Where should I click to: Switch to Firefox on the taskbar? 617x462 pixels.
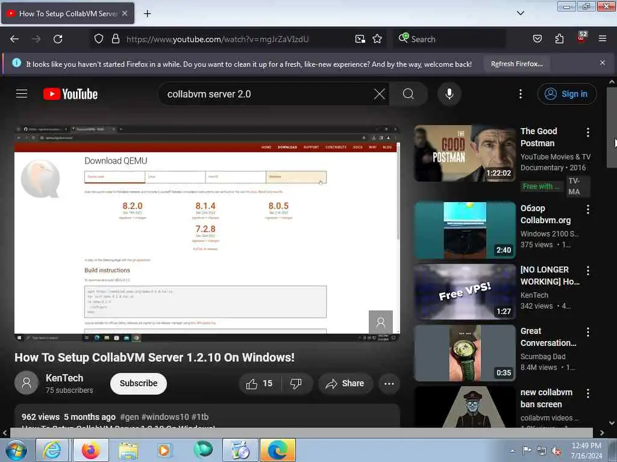90,450
